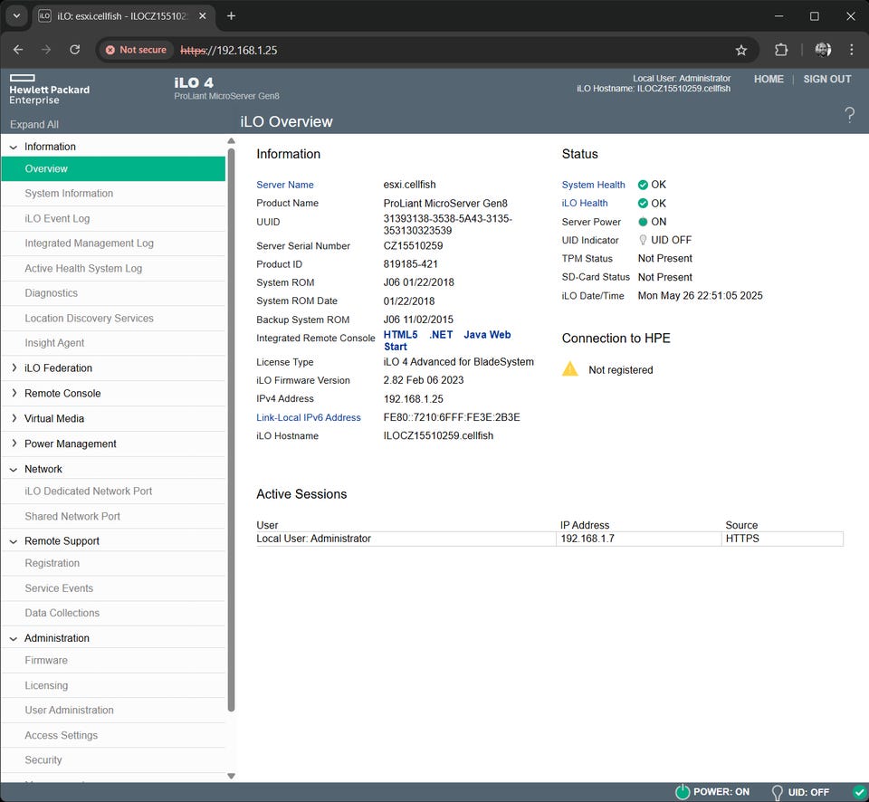Open the browser extensions puzzle icon
Viewport: 869px width, 802px height.
point(781,50)
